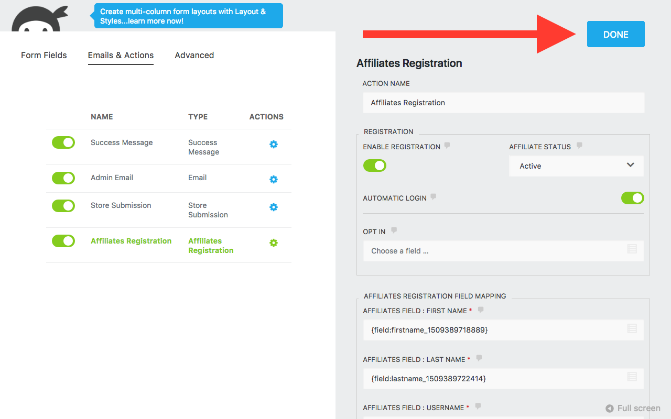Select the Store Submission row name

pyautogui.click(x=121, y=205)
